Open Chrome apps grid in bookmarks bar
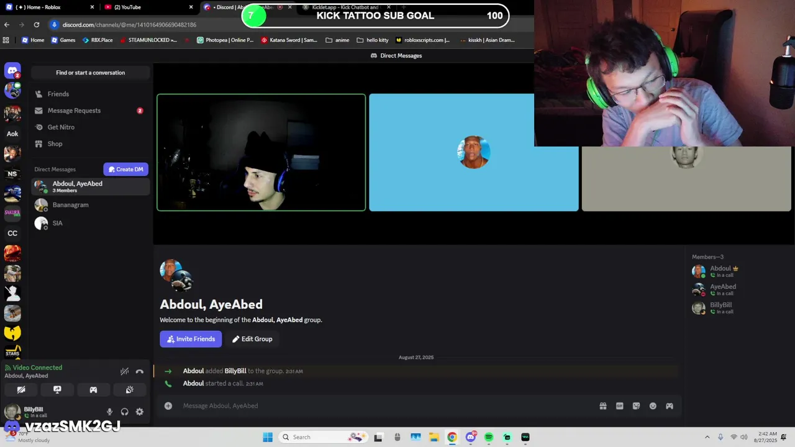The width and height of the screenshot is (795, 447). pos(6,40)
